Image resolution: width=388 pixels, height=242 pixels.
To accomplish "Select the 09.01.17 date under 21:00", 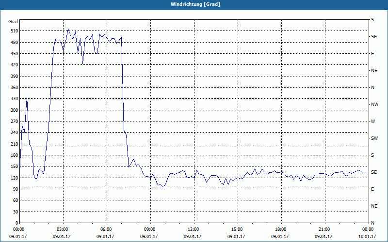I will [x=323, y=237].
